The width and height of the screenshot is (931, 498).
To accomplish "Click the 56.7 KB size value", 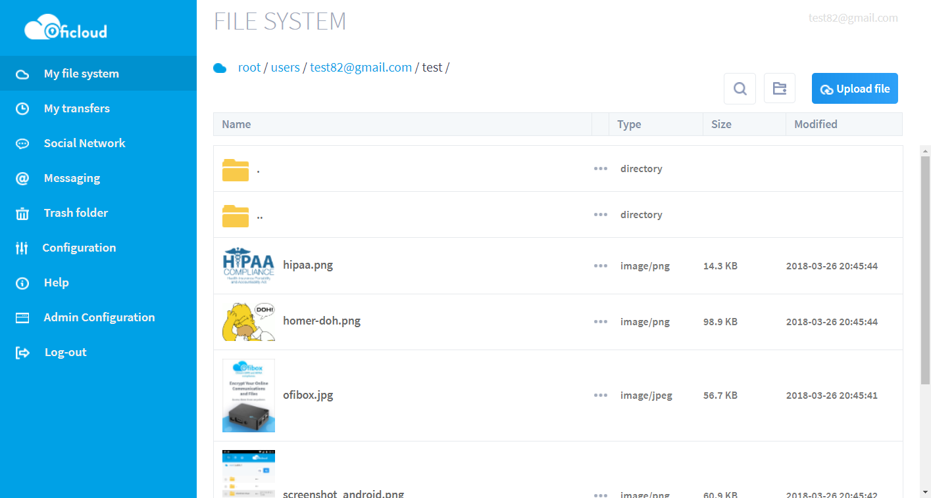I will (720, 396).
